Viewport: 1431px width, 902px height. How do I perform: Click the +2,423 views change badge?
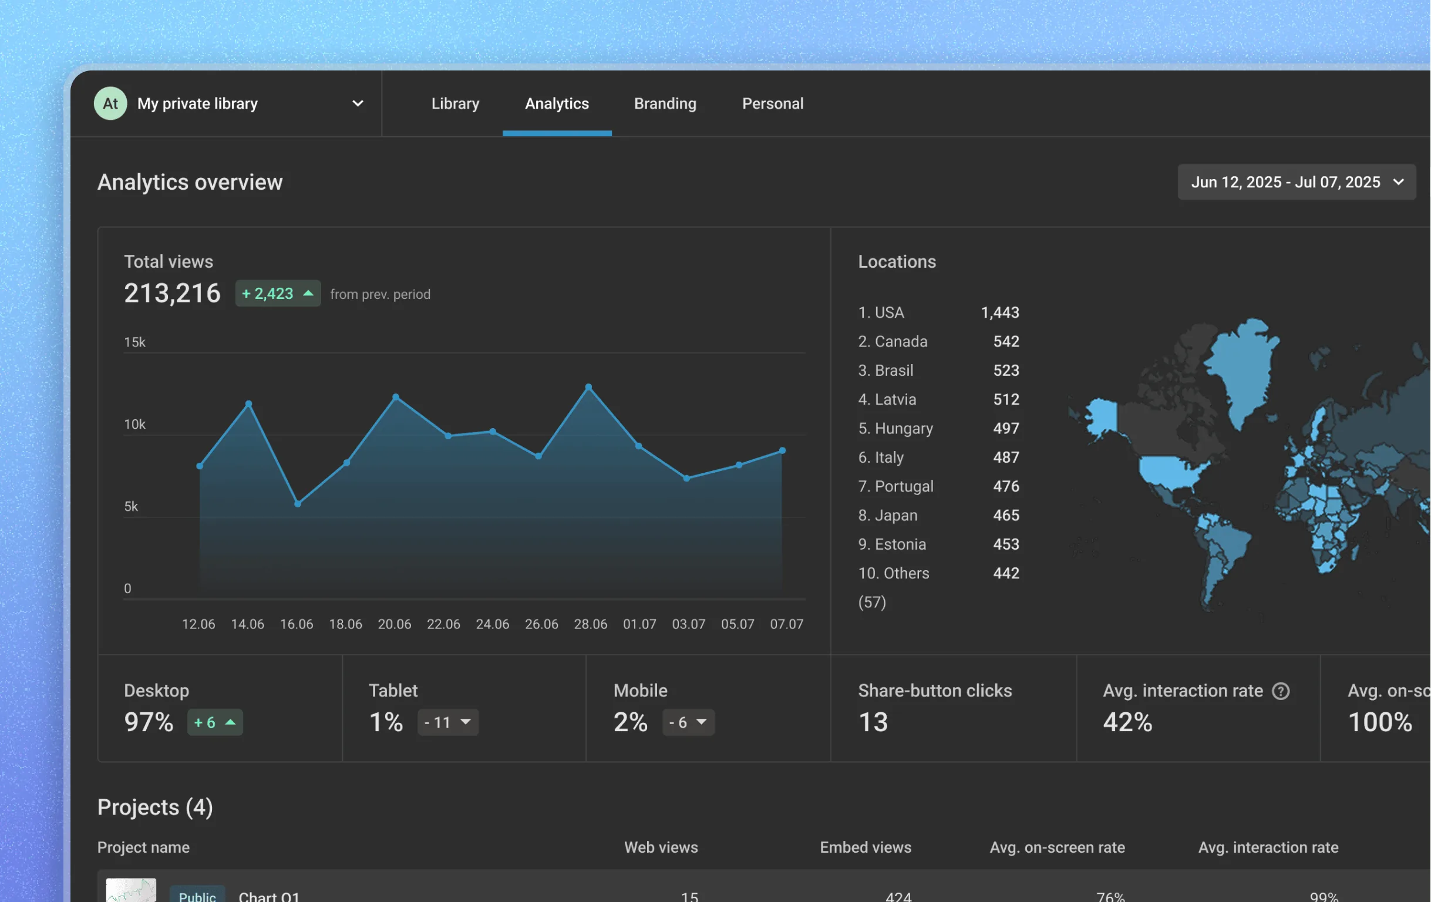[x=278, y=294]
